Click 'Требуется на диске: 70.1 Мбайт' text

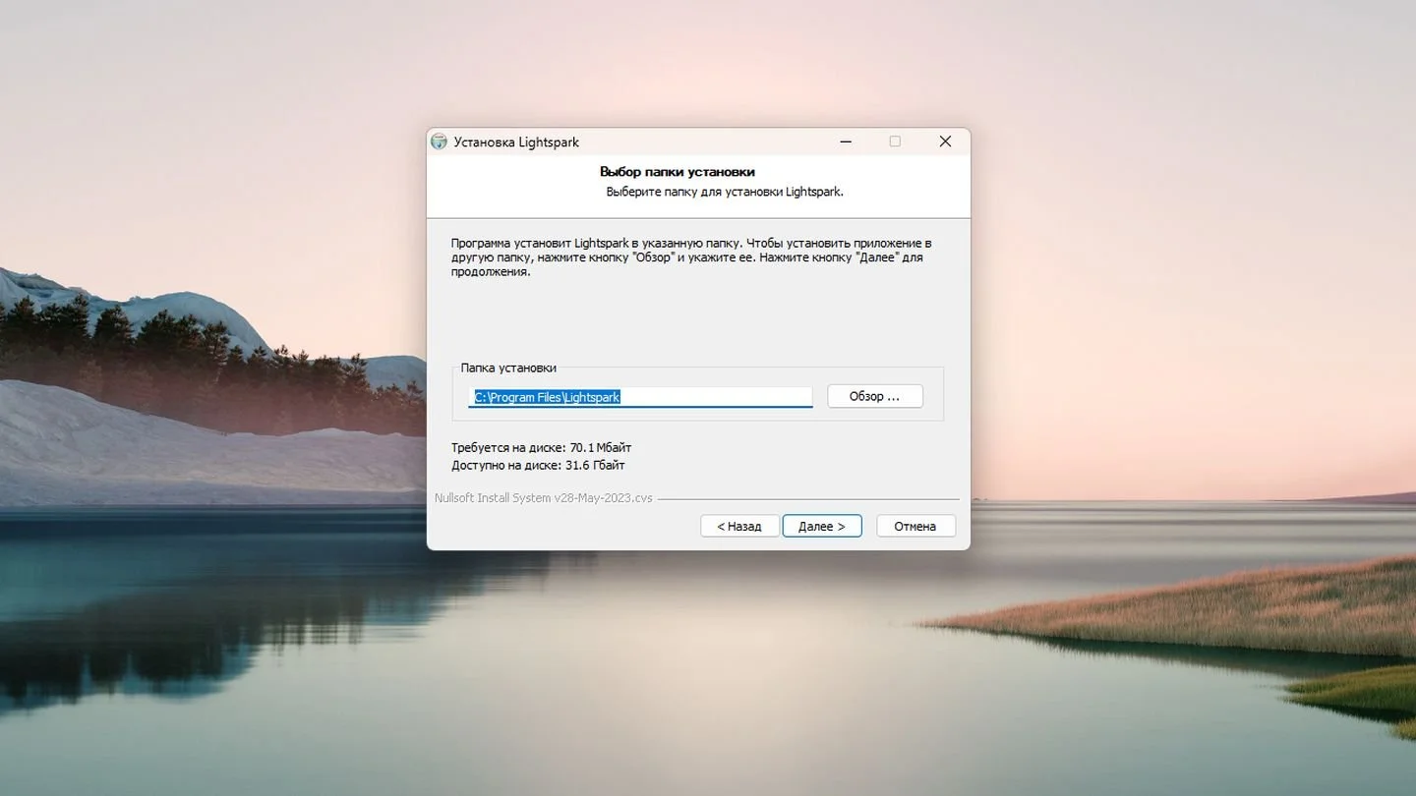click(x=542, y=447)
